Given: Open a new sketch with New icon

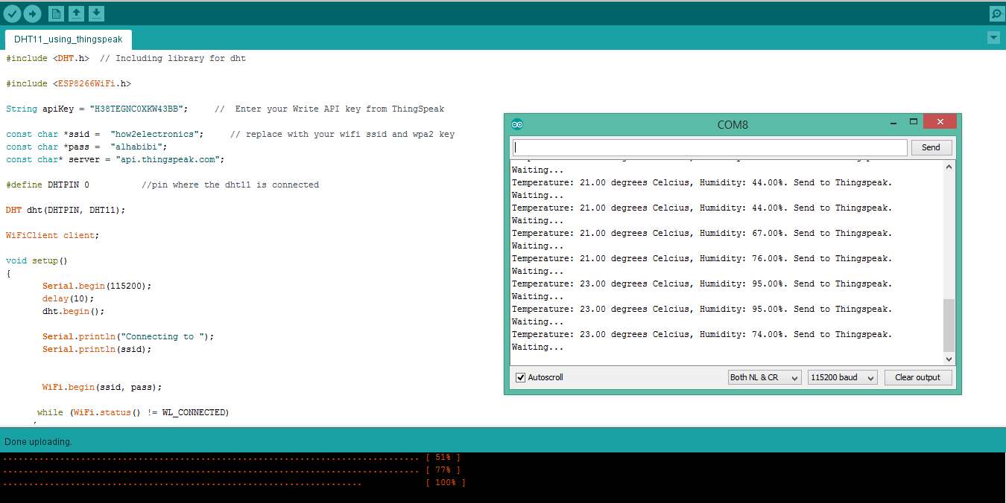Looking at the screenshot, I should click(x=56, y=13).
